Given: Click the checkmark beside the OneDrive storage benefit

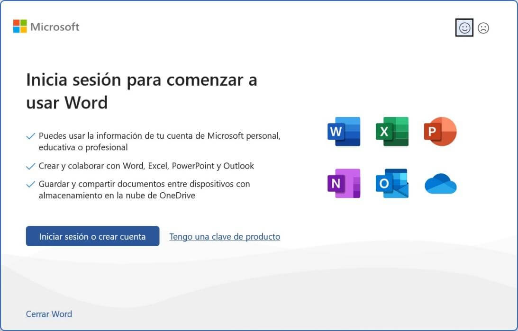Looking at the screenshot, I should (30, 184).
